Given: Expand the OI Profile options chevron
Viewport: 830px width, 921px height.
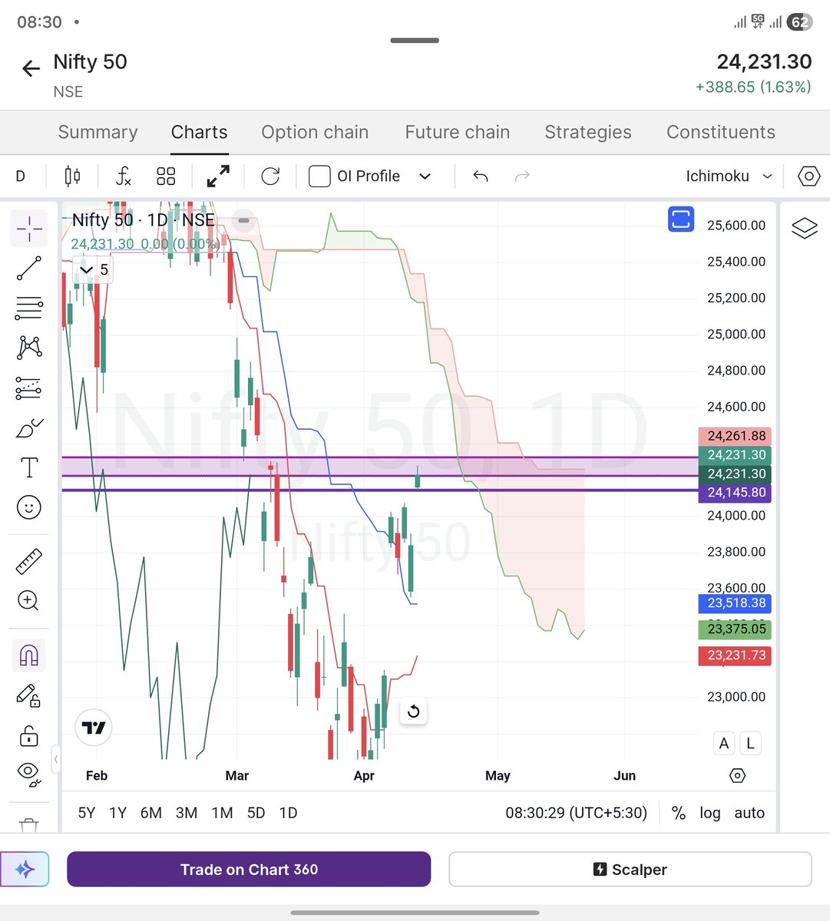Looking at the screenshot, I should 425,176.
